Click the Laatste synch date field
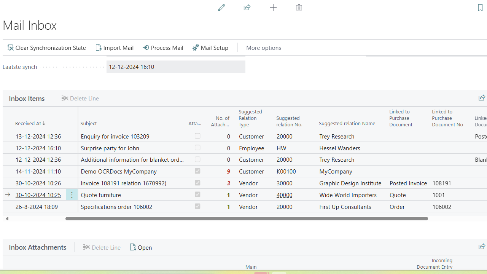487x274 pixels. point(176,67)
